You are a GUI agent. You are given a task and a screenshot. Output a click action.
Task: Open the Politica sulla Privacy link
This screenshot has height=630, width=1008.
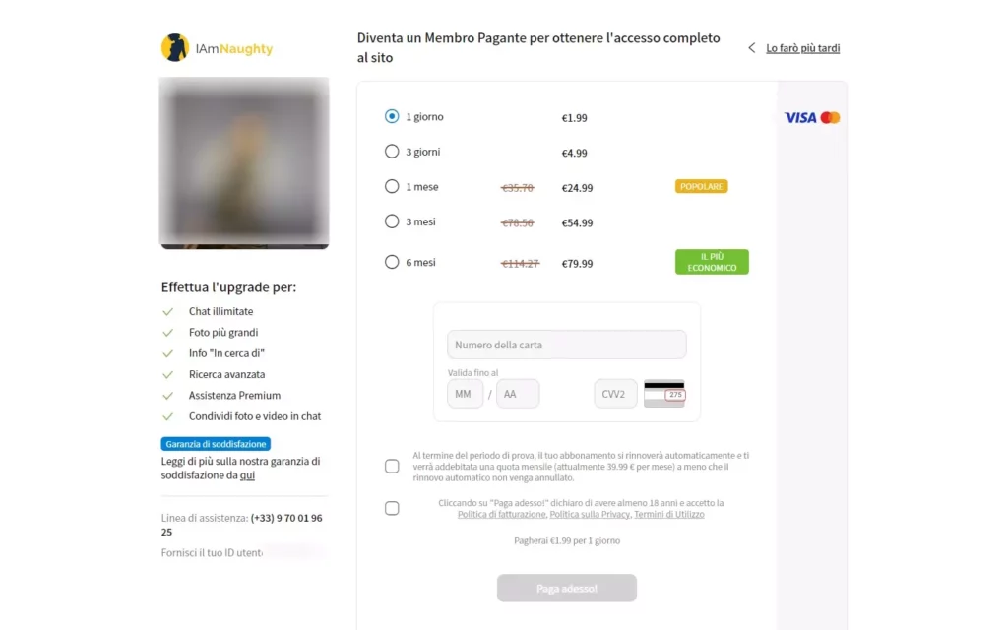point(590,514)
